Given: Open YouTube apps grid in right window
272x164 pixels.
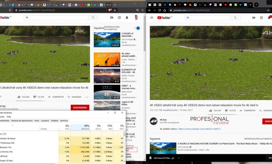Looking at the screenshot, I should click(x=262, y=18).
